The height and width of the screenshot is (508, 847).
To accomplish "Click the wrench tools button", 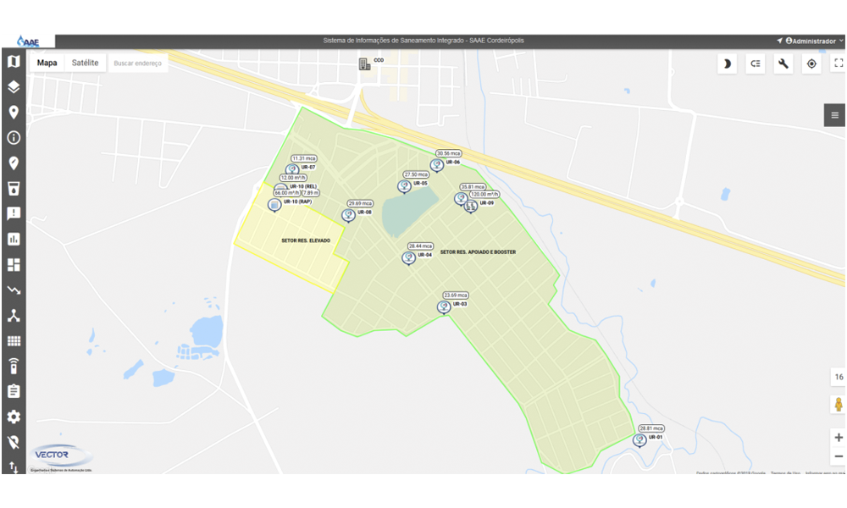I will pyautogui.click(x=783, y=63).
